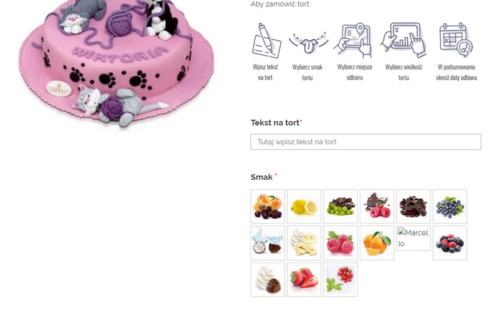Image resolution: width=498 pixels, height=311 pixels.
Task: Pick the strawberry flavor tile
Action: [x=304, y=279]
